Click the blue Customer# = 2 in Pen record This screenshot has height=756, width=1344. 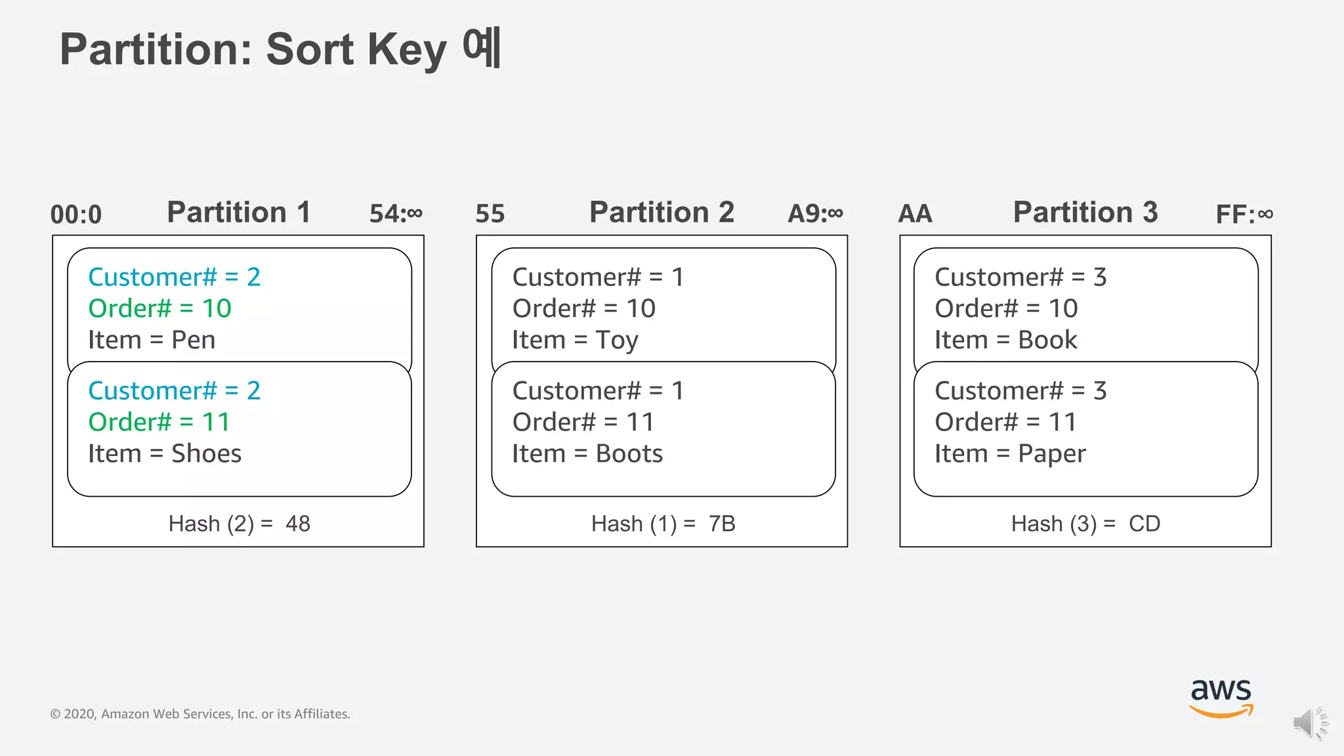[175, 277]
